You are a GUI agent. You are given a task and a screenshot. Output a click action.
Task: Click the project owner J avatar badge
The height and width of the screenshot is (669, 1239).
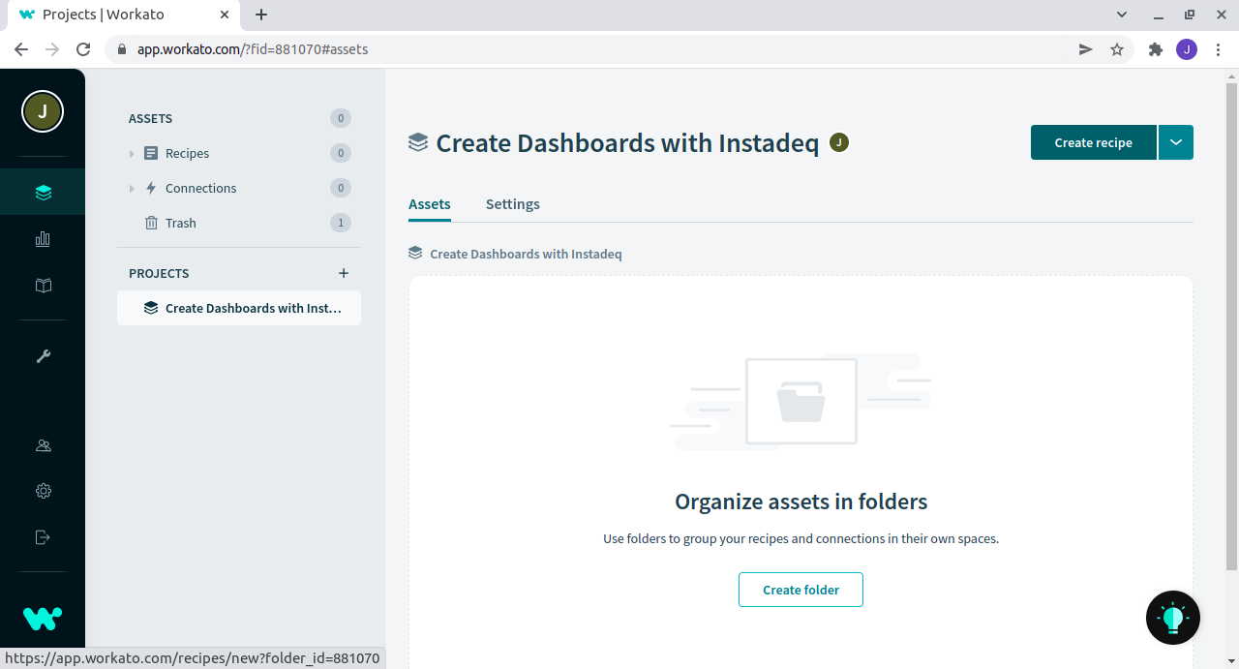pos(839,142)
